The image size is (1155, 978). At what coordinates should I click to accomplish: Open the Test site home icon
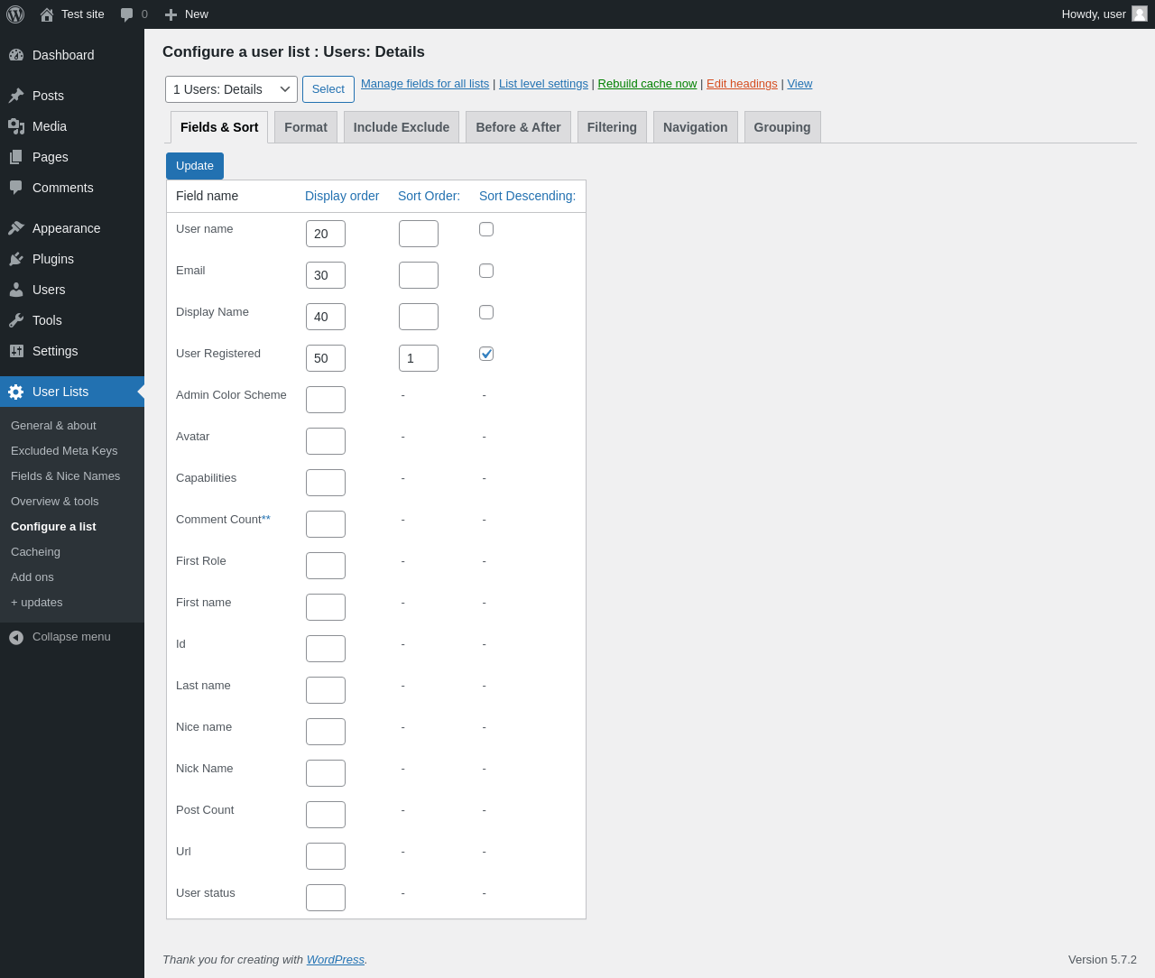pyautogui.click(x=47, y=14)
